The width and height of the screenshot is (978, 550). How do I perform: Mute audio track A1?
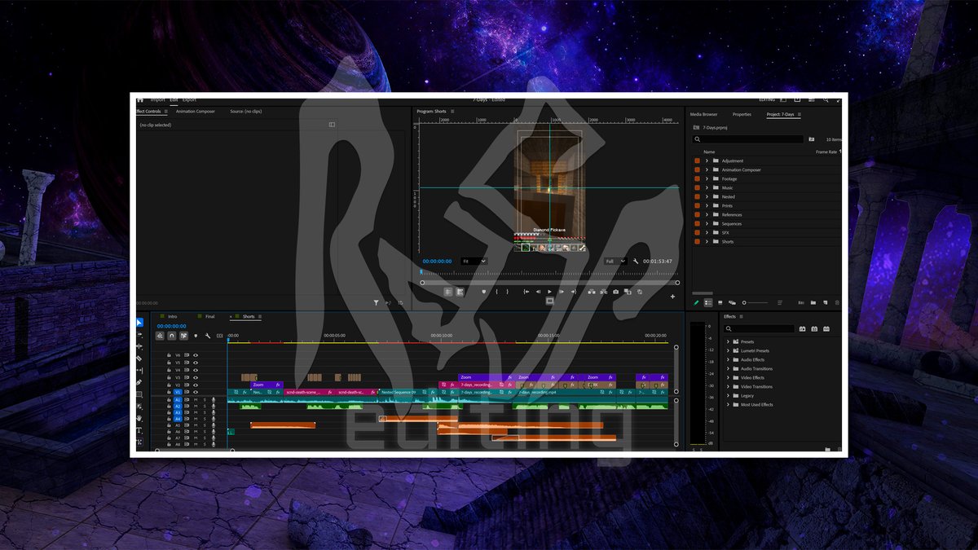click(196, 400)
